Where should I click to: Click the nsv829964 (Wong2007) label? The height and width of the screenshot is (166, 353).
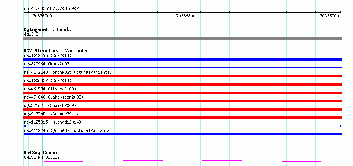[x=48, y=64]
